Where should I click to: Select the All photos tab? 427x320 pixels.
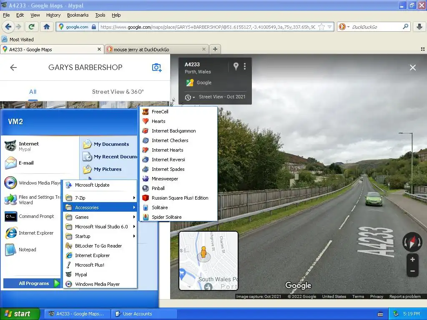pyautogui.click(x=33, y=92)
